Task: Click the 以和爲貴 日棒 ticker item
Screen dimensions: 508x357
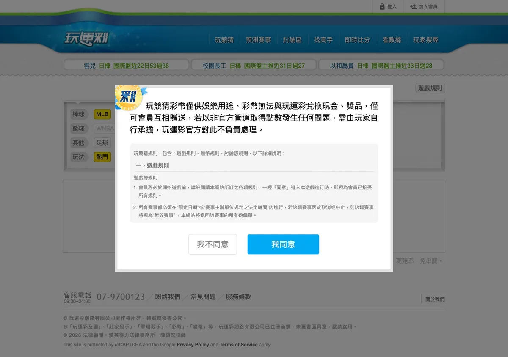Action: 381,66
